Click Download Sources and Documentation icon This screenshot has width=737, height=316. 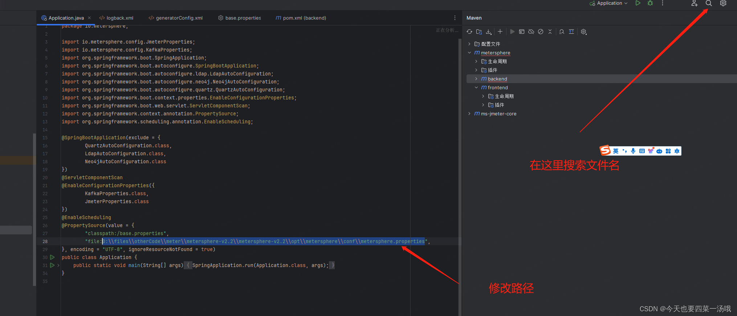489,32
